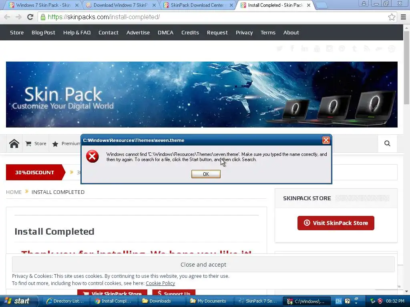The height and width of the screenshot is (307, 410).
Task: Open a new browser tab
Action: 322,5
